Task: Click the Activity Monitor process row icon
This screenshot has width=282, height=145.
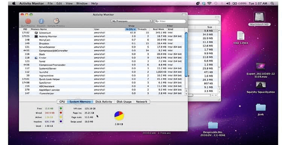Action: [36, 37]
